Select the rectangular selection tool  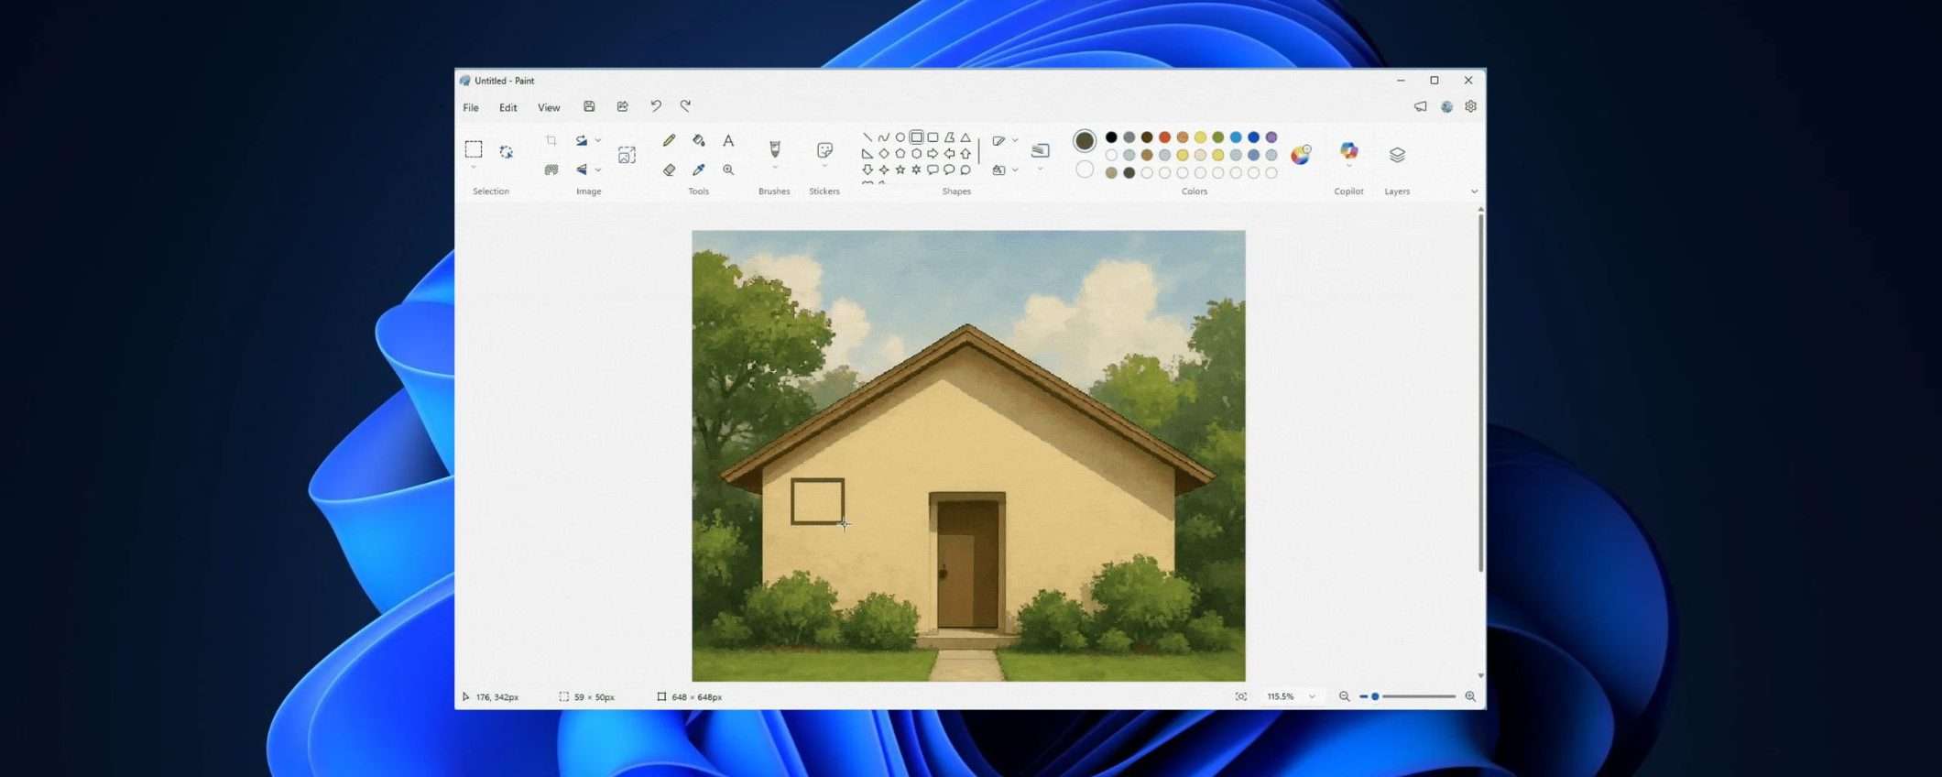474,149
